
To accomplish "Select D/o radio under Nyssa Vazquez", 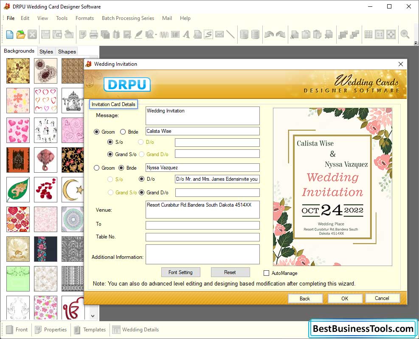I will coord(142,179).
